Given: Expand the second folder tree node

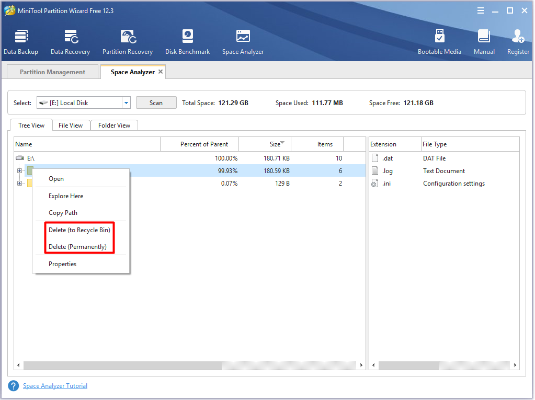Looking at the screenshot, I should click(x=20, y=183).
